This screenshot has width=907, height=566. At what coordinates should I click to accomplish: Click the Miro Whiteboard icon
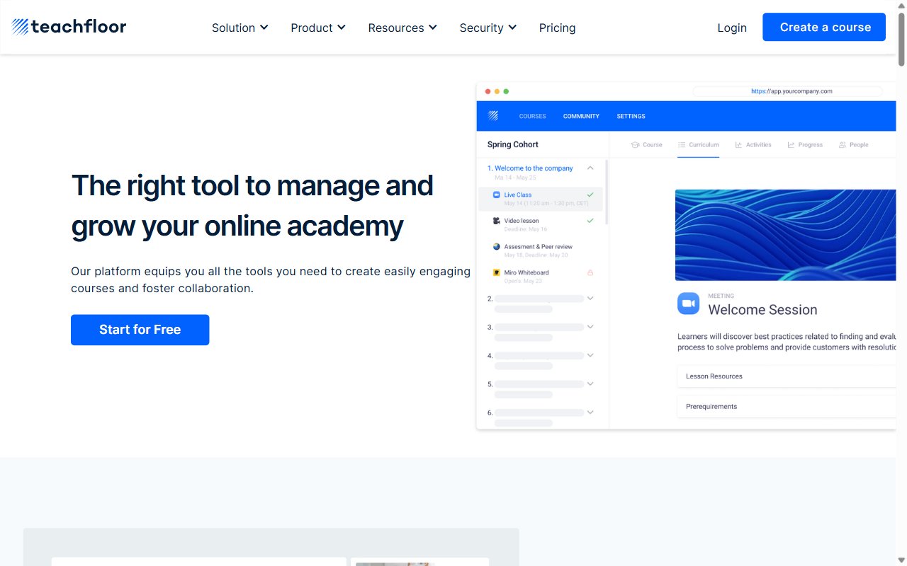pyautogui.click(x=497, y=272)
